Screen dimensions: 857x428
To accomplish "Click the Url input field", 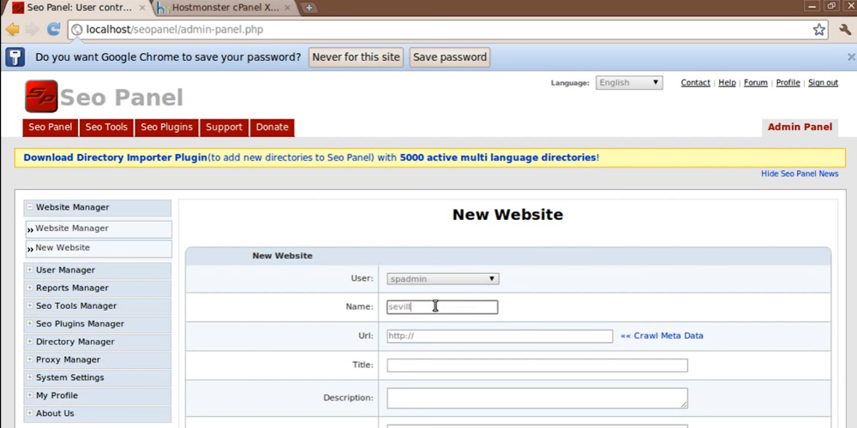I will (500, 336).
